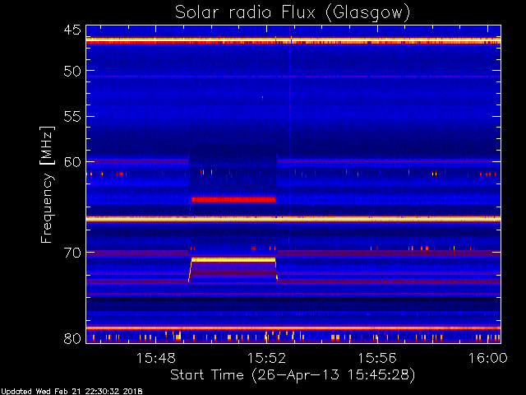The height and width of the screenshot is (395, 526).
Task: Select the 50 frequency tick label
Action: [72, 72]
